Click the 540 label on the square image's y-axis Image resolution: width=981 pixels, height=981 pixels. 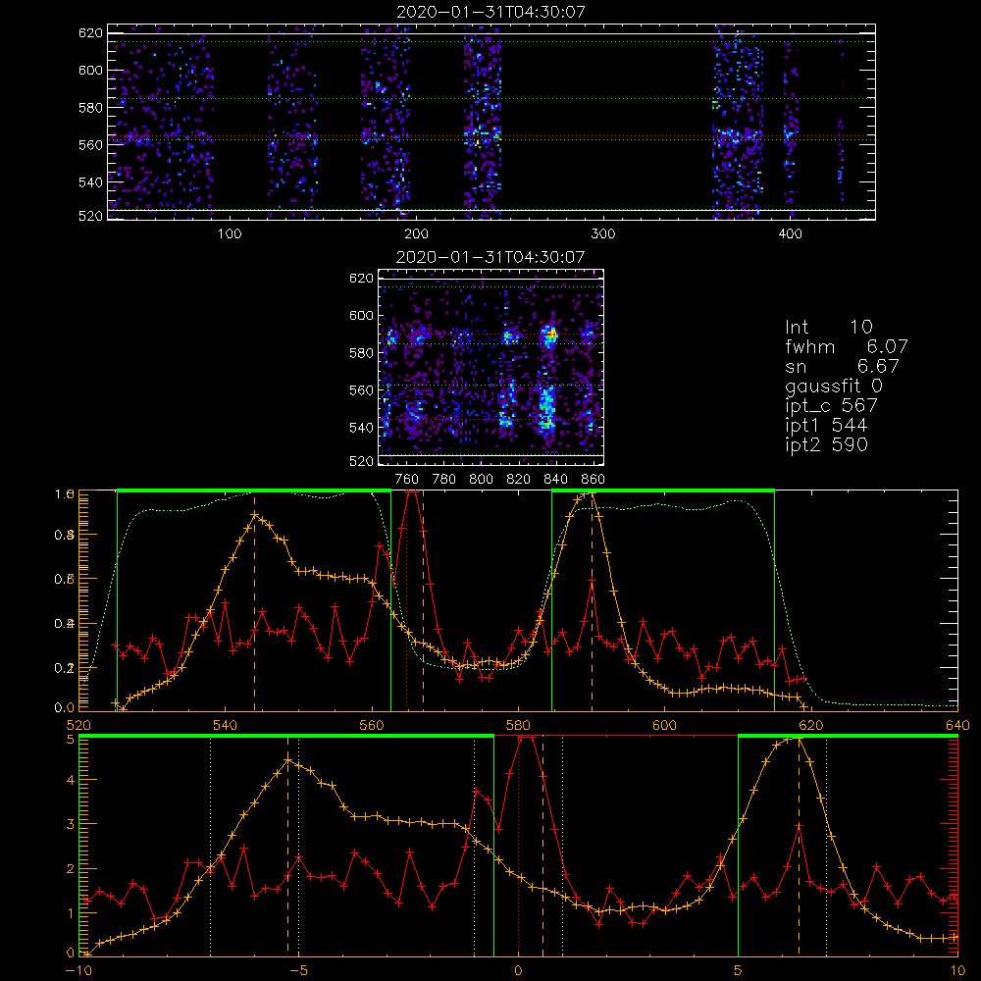(x=361, y=428)
